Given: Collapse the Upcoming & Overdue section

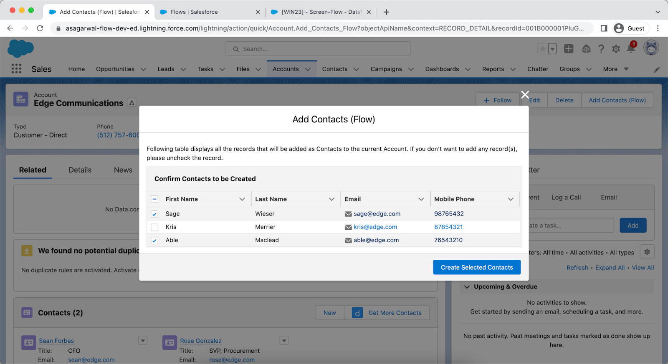Looking at the screenshot, I should pos(467,287).
